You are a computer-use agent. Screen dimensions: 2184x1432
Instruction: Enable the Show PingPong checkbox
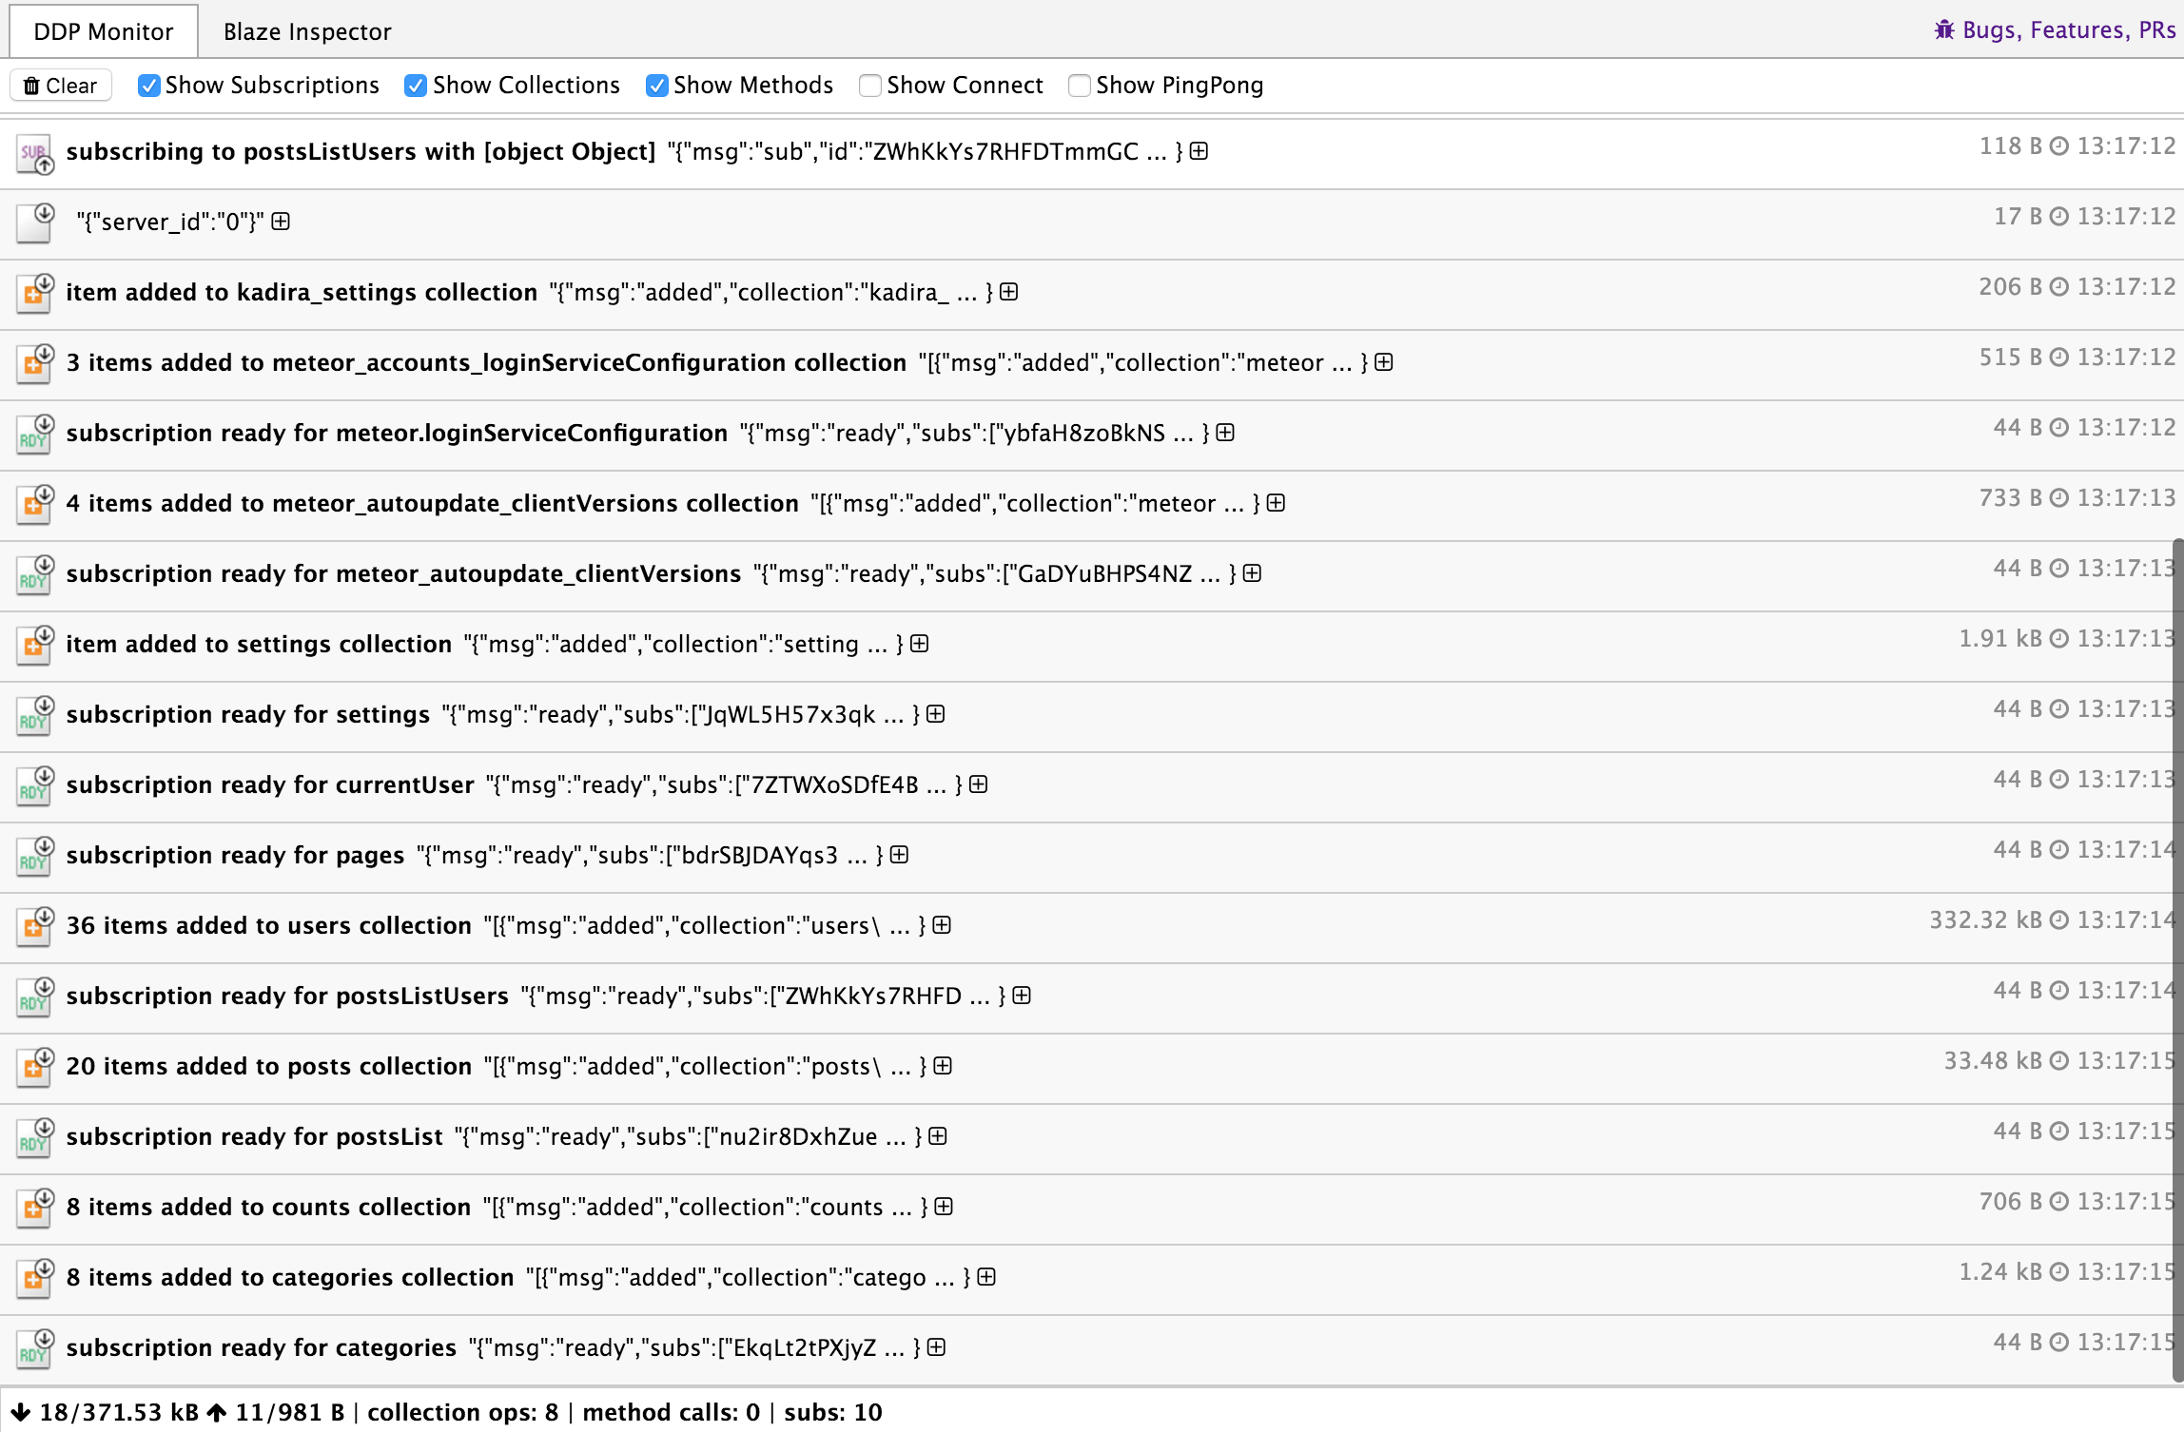tap(1080, 85)
